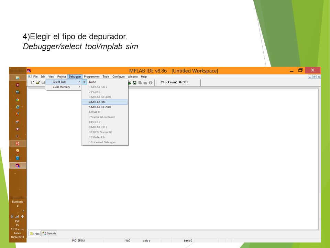Switch to the Files tab
Screen dimensions: 330x248
click(34, 234)
